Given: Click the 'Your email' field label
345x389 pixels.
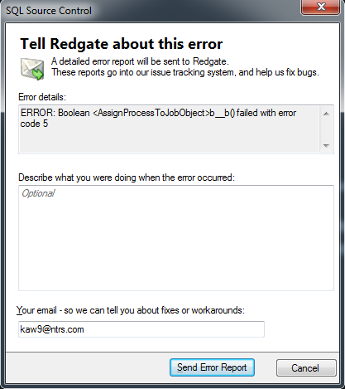Looking at the screenshot, I should [x=131, y=310].
